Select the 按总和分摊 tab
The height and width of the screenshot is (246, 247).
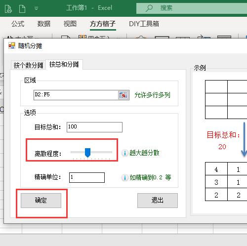64,64
